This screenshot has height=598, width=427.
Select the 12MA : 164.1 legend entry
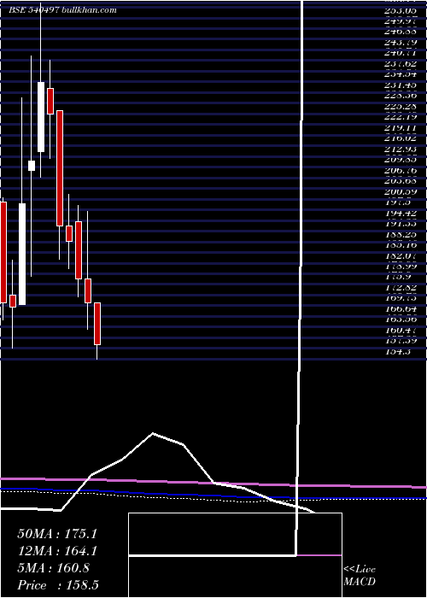(56, 551)
